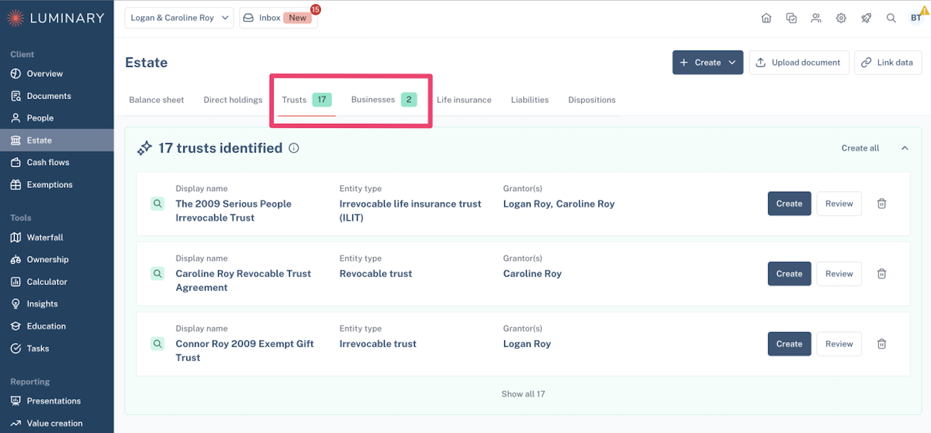Switch to the Dispositions tab
Screen dimensions: 931x433
[591, 100]
